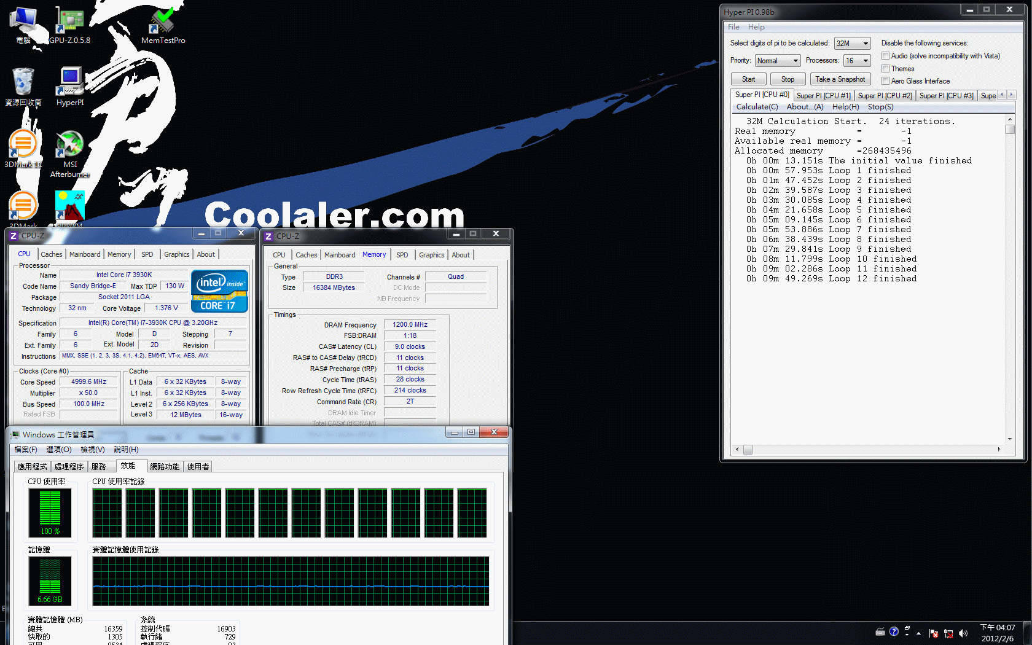Open the 3DMark 11 desktop shortcut

tap(23, 149)
